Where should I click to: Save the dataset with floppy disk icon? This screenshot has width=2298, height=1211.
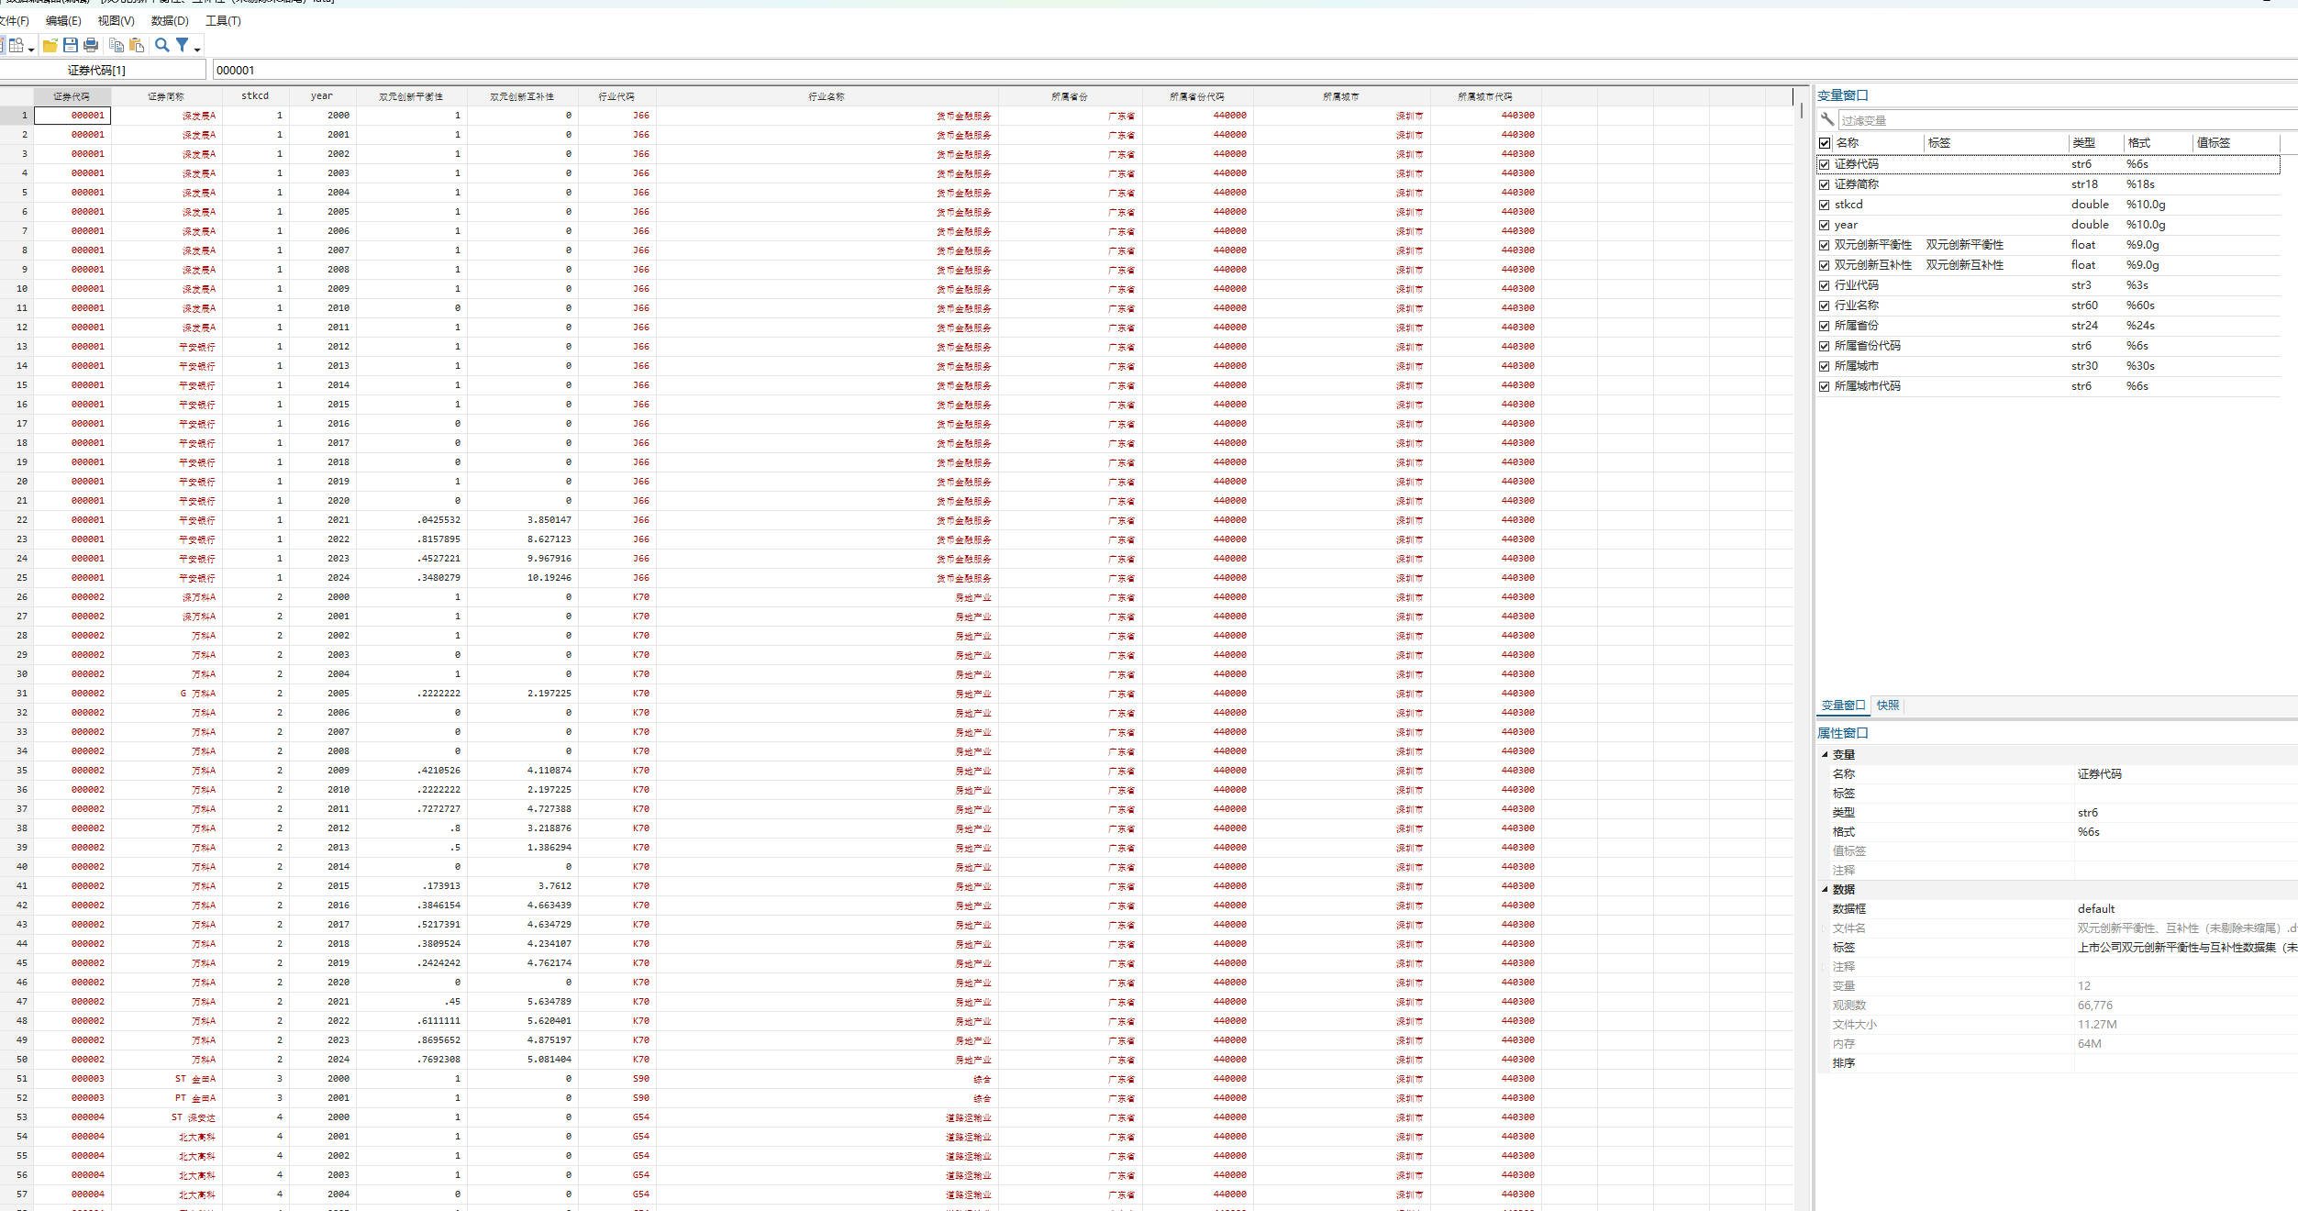(x=71, y=45)
